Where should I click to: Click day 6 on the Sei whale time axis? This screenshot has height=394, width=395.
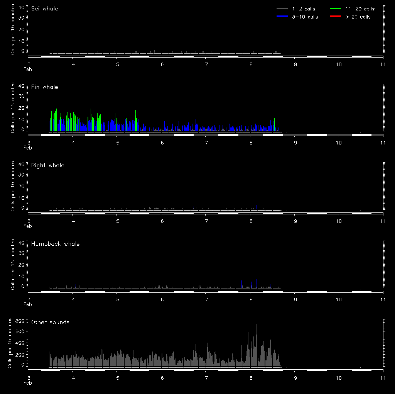pos(162,64)
